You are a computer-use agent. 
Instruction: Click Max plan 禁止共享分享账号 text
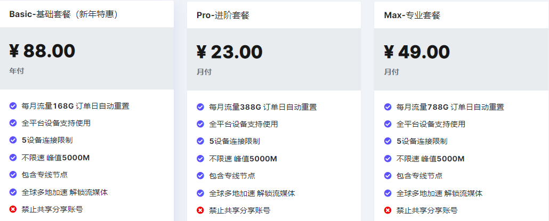coord(427,210)
